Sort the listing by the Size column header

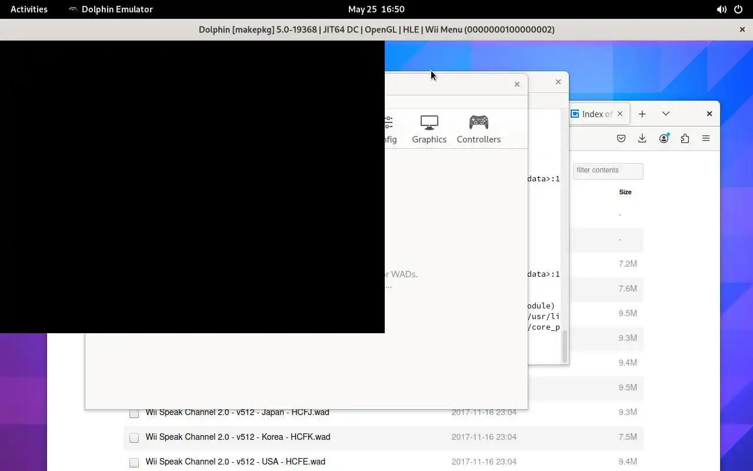625,192
